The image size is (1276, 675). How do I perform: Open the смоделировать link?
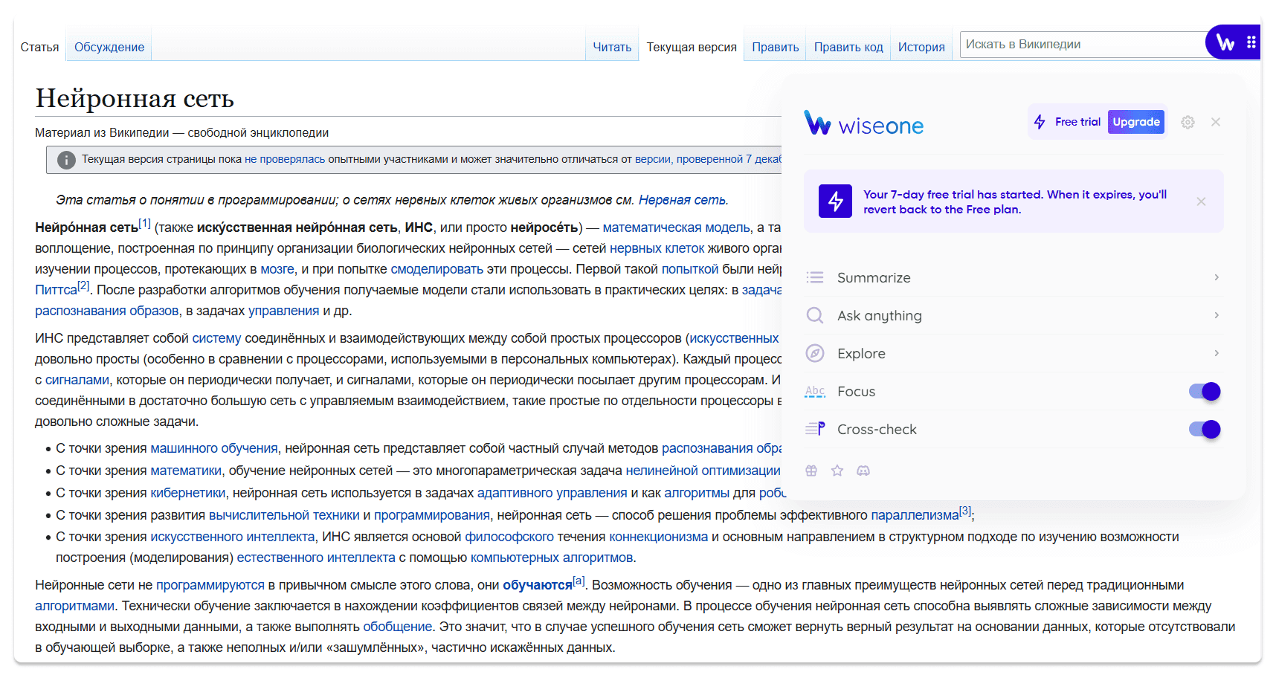tap(437, 269)
